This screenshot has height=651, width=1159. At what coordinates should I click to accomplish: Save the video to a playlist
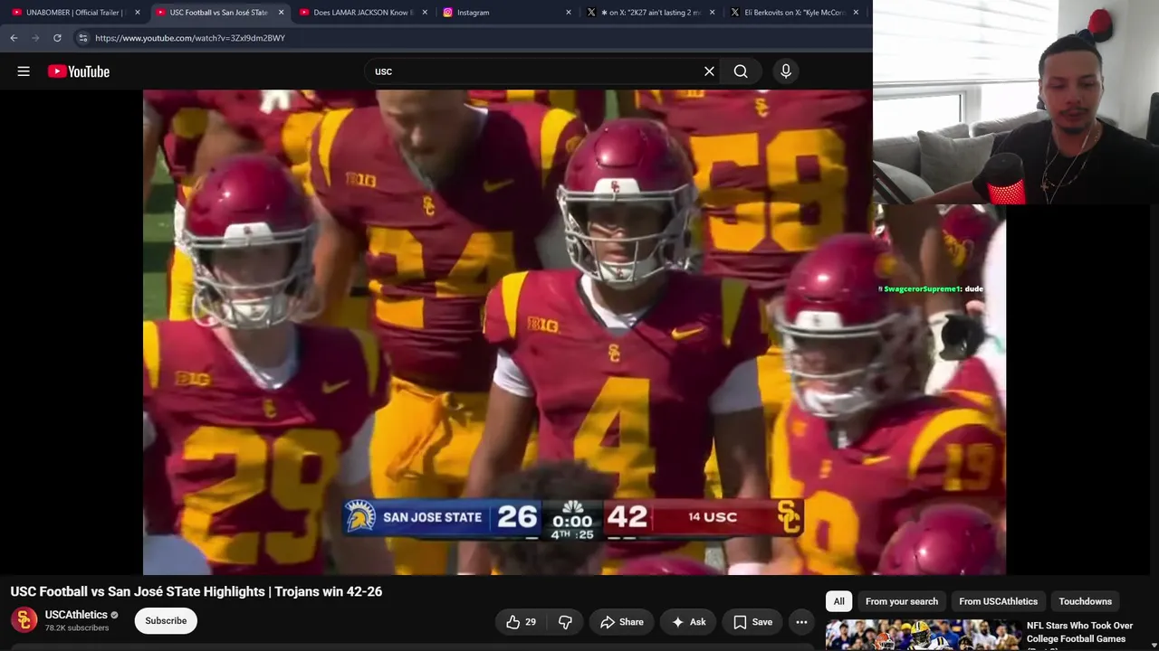pyautogui.click(x=752, y=622)
